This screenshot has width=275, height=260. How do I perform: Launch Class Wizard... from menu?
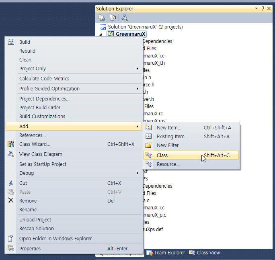(74, 144)
